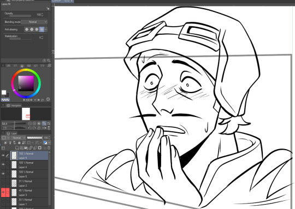295x209 pixels.
Task: Show Layer 1 by clicking its eye box
Action: pos(3,202)
